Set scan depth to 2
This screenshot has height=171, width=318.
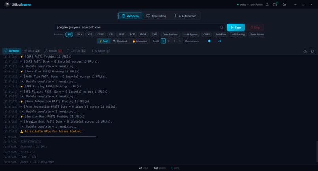tap(168, 41)
